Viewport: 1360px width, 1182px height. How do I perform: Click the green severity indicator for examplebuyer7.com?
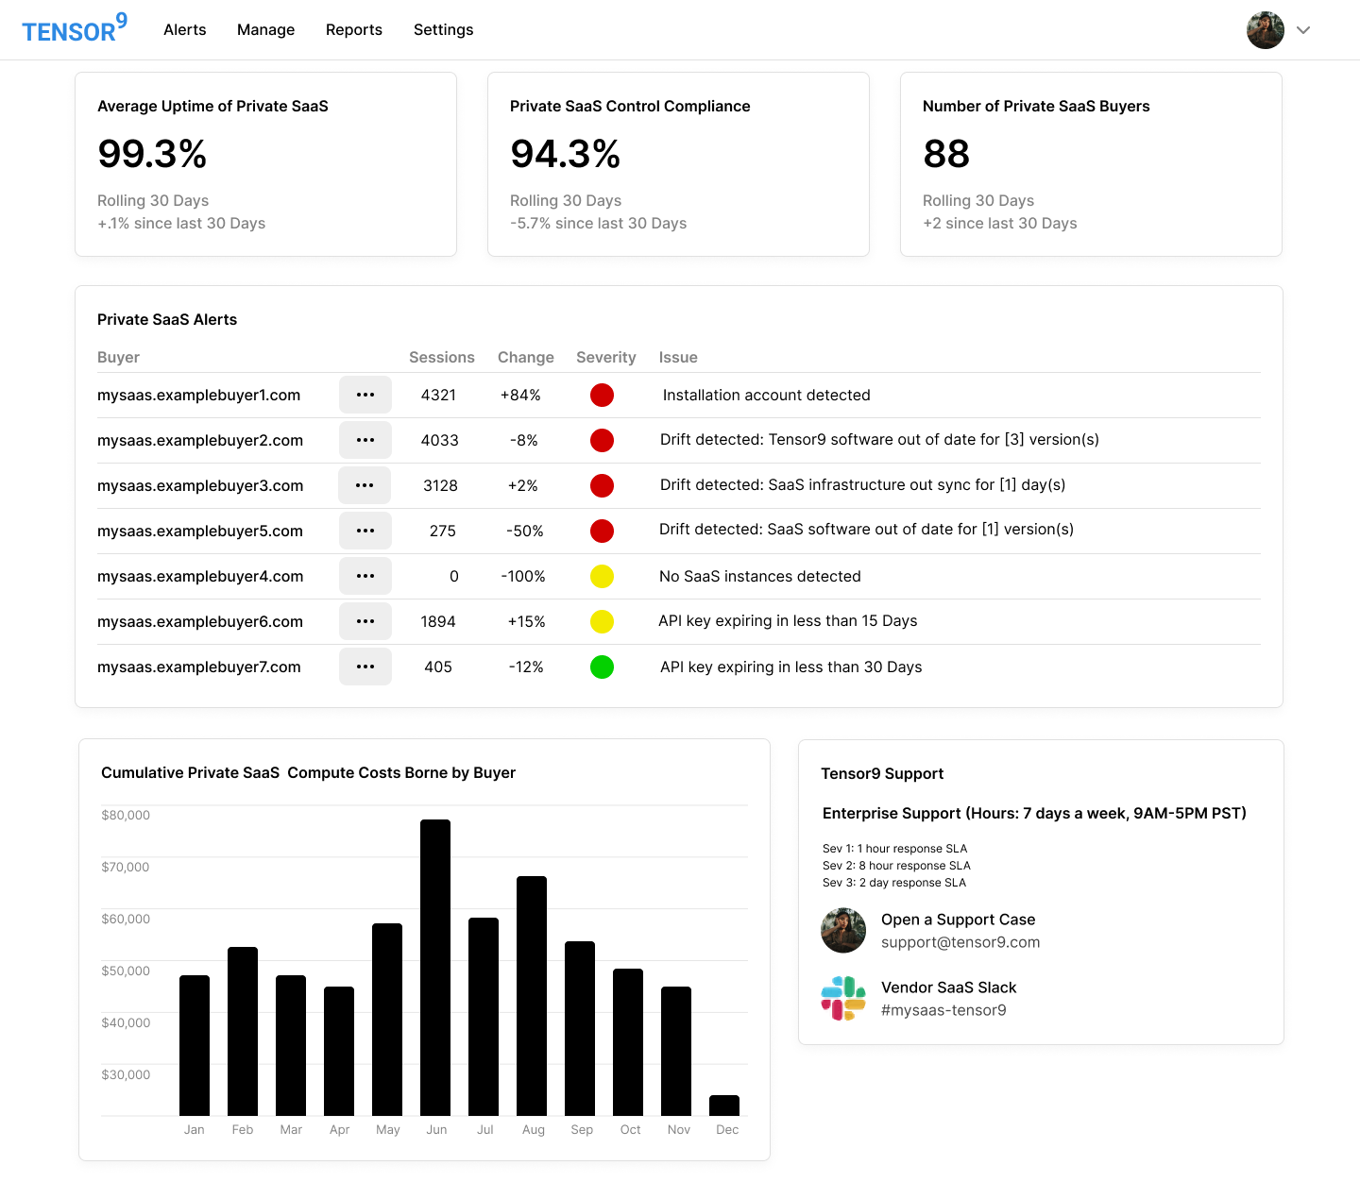pyautogui.click(x=603, y=667)
